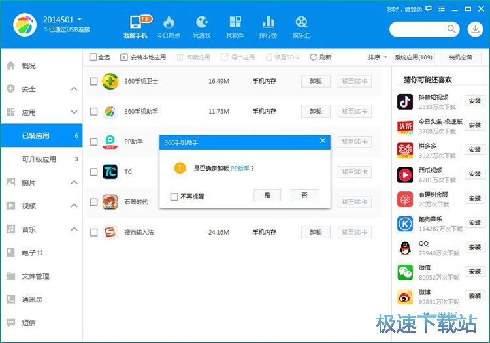Click the 360手机卫士 app icon
Screen dimensions: 490x343
pyautogui.click(x=110, y=81)
